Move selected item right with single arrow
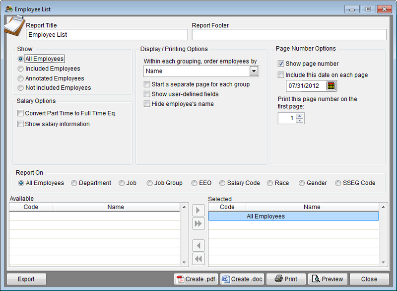The width and height of the screenshot is (397, 291). [198, 210]
